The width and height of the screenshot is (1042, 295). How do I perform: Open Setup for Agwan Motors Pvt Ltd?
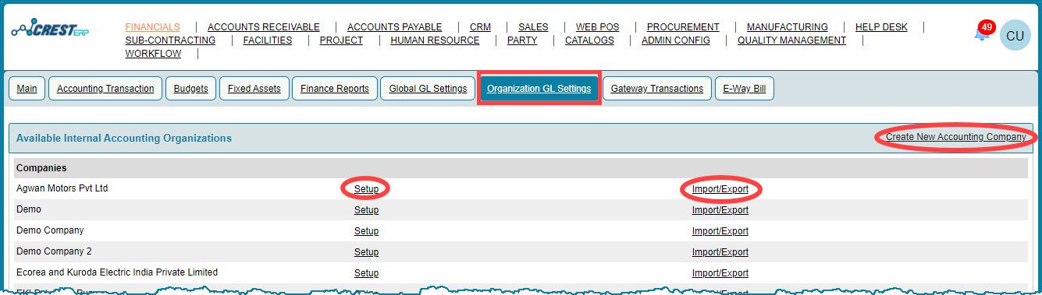[x=366, y=189]
